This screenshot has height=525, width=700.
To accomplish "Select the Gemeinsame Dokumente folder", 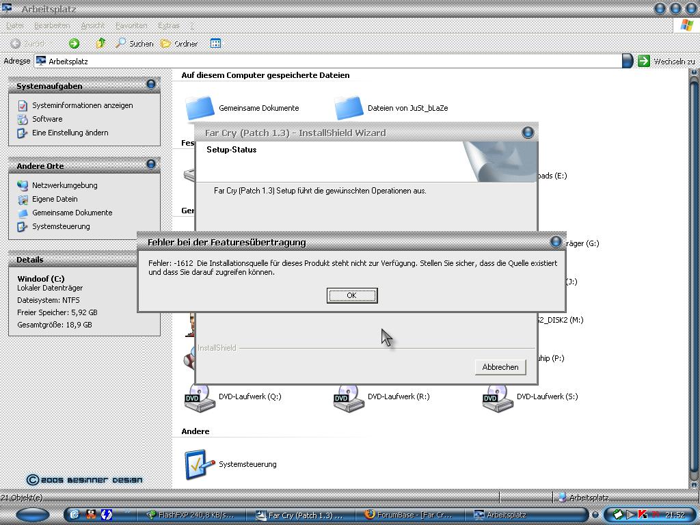I will click(243, 108).
